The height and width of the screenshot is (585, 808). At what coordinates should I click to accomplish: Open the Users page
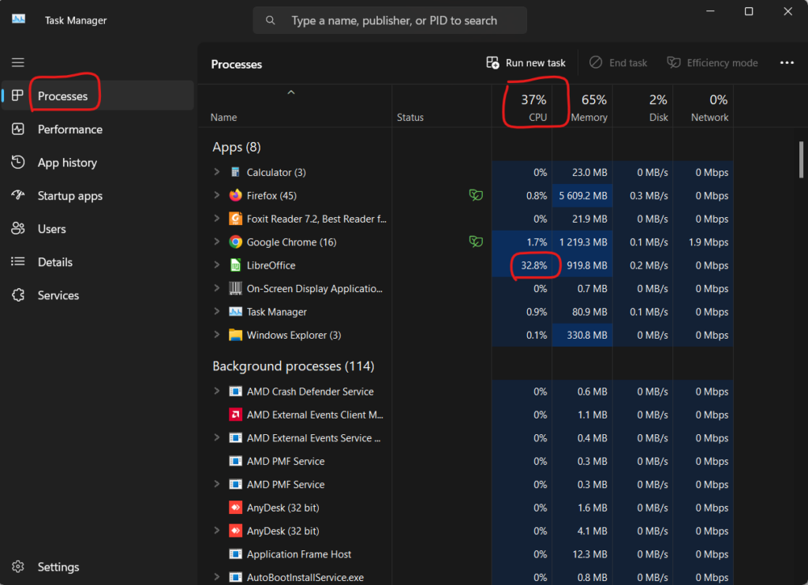[x=97, y=229]
